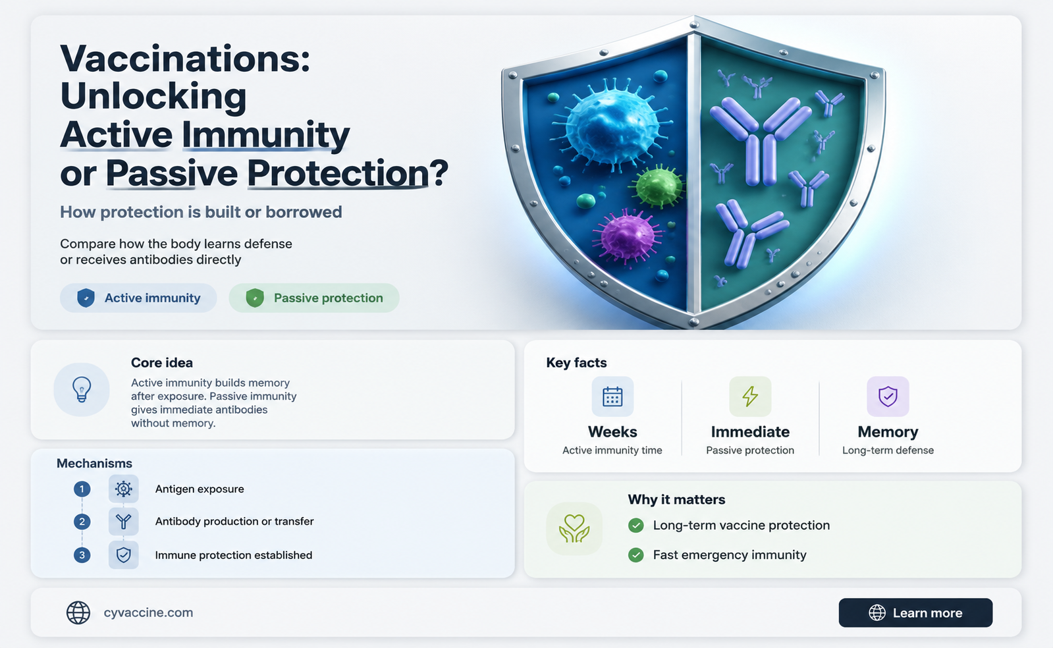Click the antigen virus icon in Mechanisms step 1
The height and width of the screenshot is (648, 1053).
coord(124,489)
